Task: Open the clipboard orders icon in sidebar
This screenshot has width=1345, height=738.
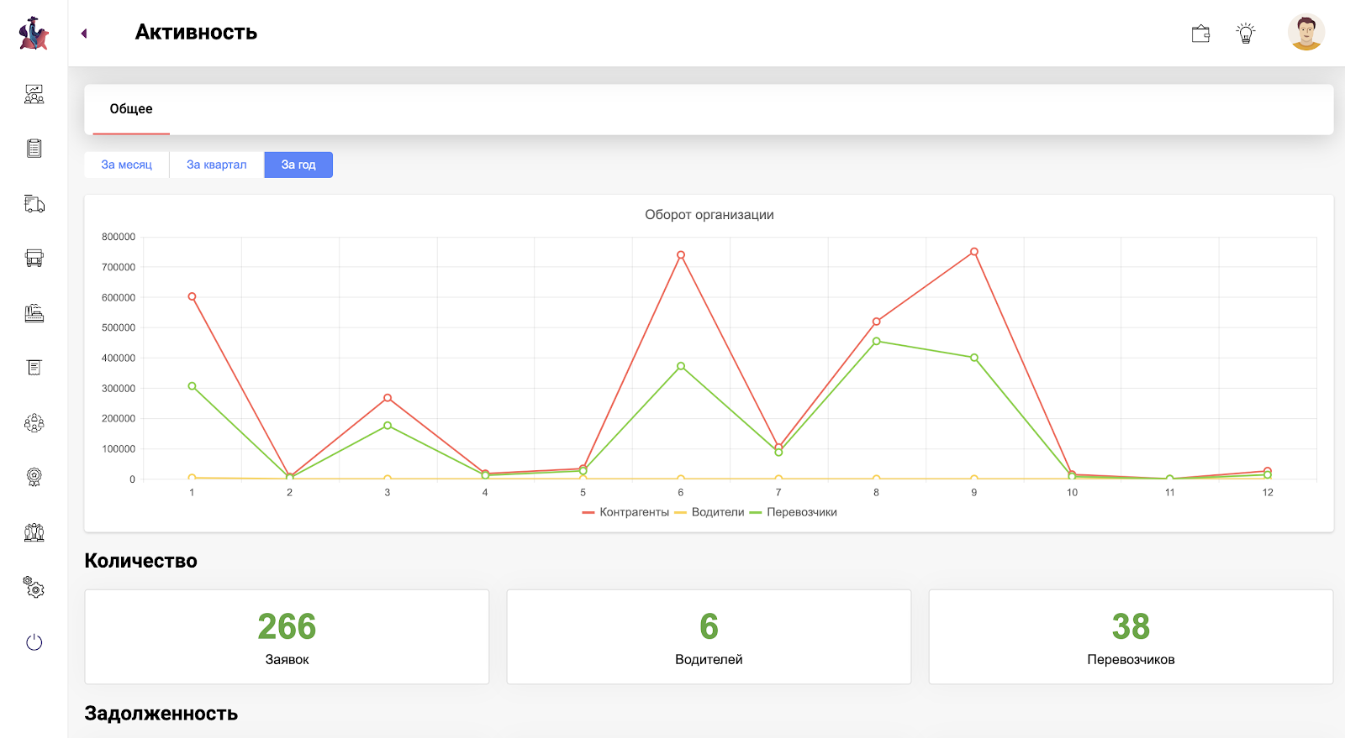Action: 34,149
